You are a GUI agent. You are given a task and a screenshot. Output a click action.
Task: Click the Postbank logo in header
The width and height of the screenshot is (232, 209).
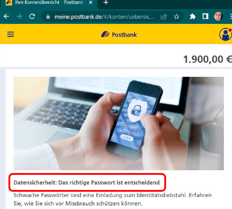point(119,35)
